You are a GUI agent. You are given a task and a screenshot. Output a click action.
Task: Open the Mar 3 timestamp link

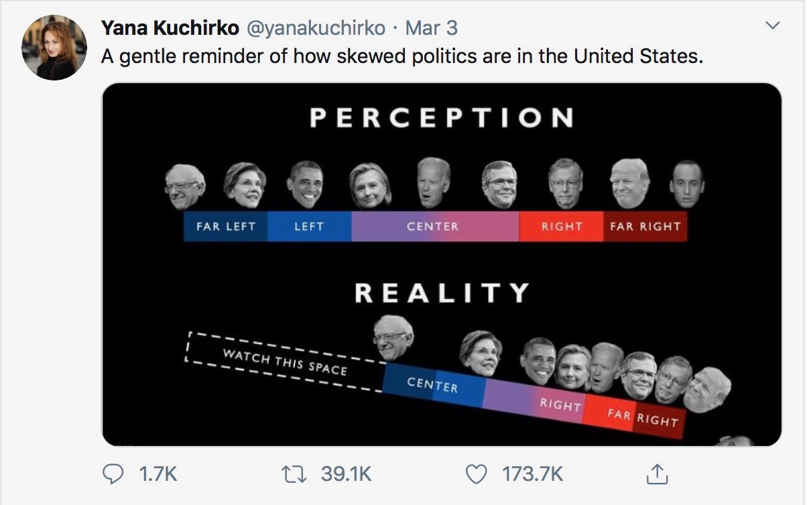pyautogui.click(x=432, y=28)
